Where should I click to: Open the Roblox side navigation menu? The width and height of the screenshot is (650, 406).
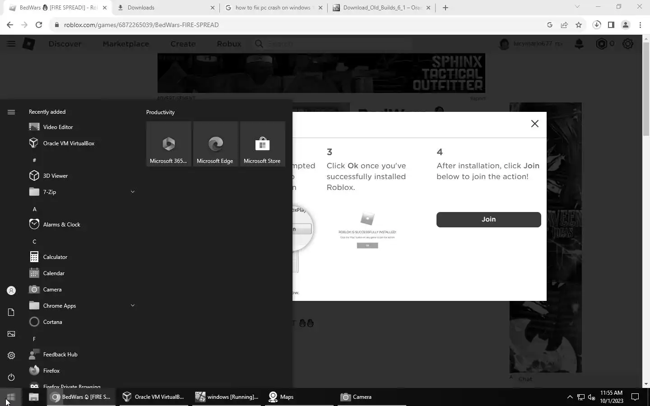[x=11, y=44]
